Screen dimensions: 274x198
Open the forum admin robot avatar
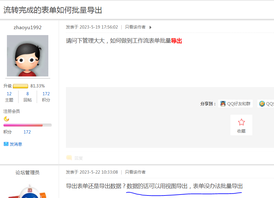[28, 191]
